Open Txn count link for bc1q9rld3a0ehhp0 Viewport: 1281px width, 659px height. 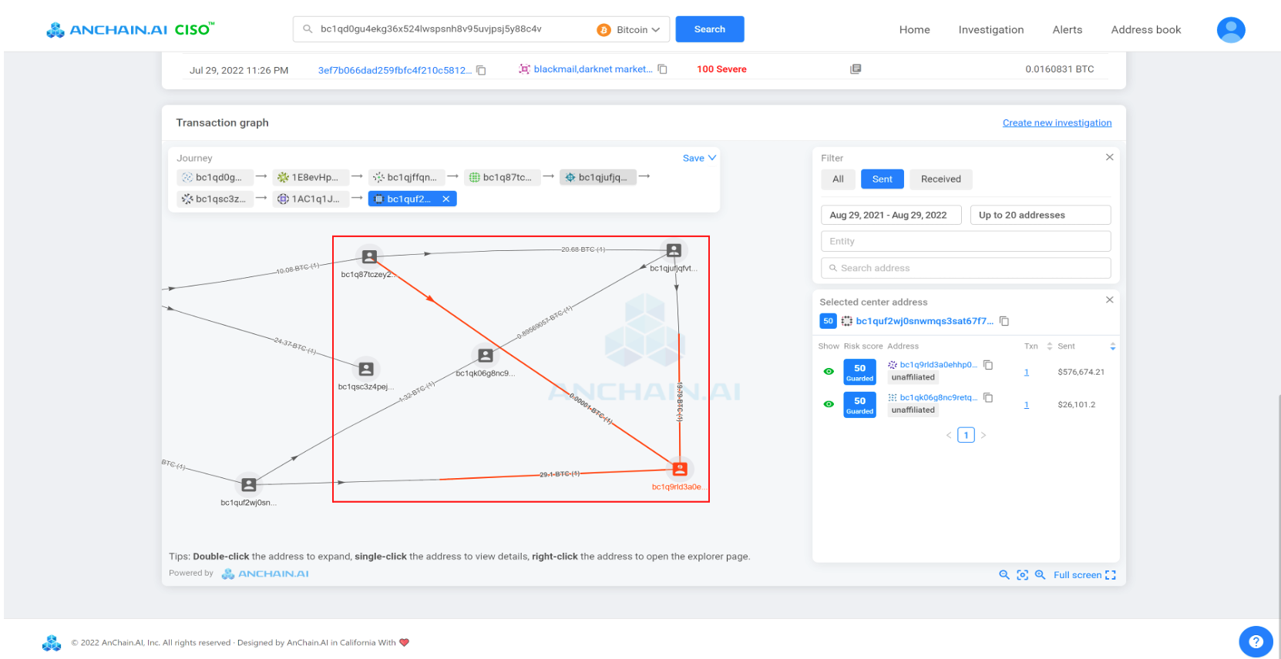coord(1026,373)
